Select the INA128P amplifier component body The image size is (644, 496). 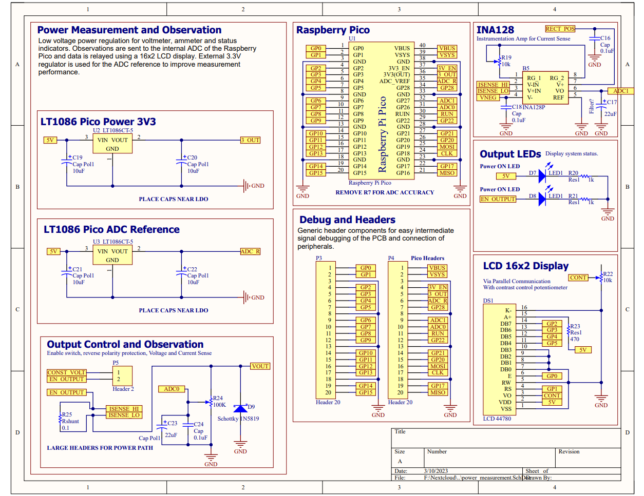point(545,88)
